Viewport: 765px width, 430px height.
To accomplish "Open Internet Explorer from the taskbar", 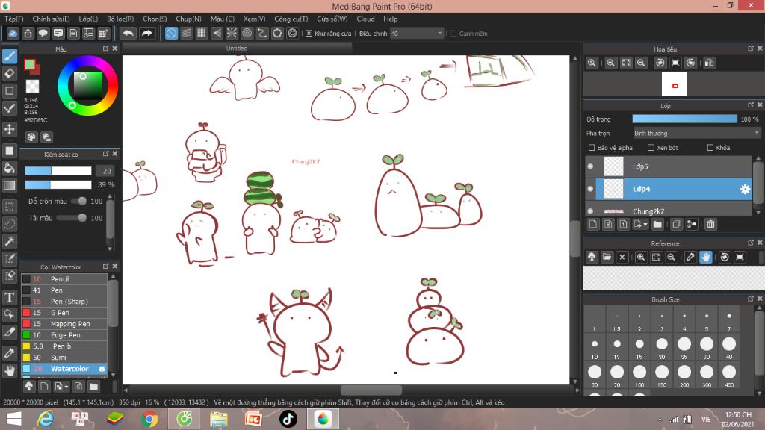I will click(x=46, y=419).
